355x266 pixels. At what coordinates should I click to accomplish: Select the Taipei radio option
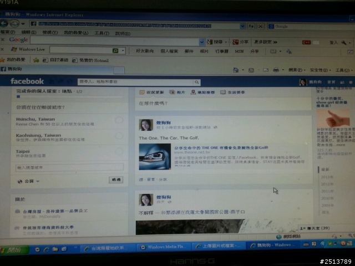click(x=119, y=151)
